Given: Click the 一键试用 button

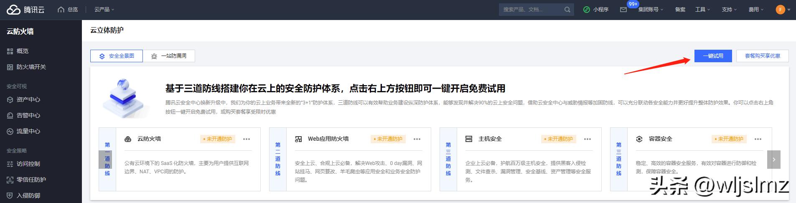Looking at the screenshot, I should click(x=713, y=56).
